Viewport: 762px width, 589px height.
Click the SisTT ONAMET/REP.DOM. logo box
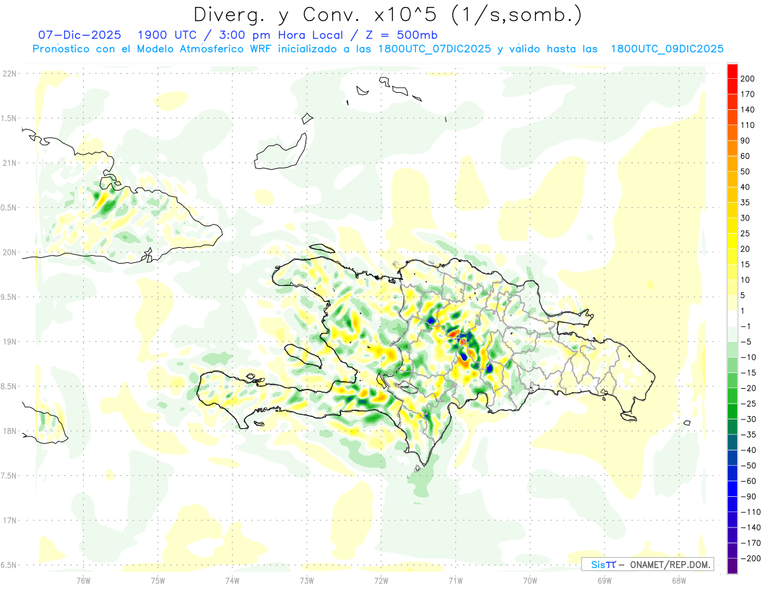coord(647,564)
